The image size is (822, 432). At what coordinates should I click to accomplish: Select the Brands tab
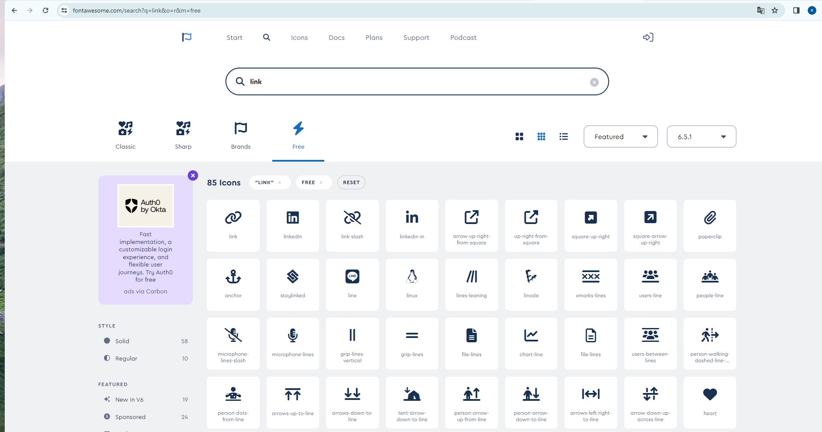coord(241,136)
